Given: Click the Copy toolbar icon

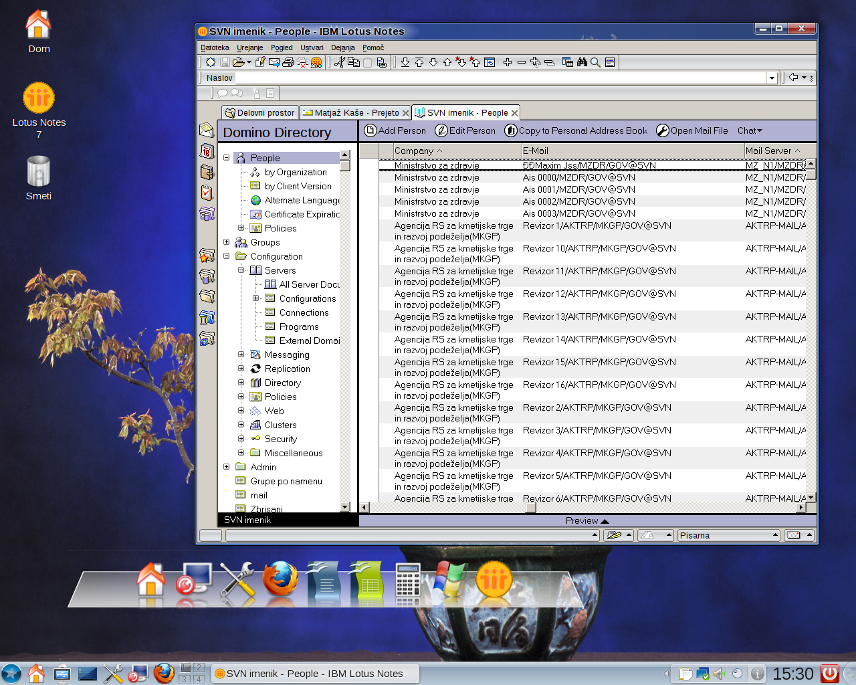Looking at the screenshot, I should click(x=354, y=62).
